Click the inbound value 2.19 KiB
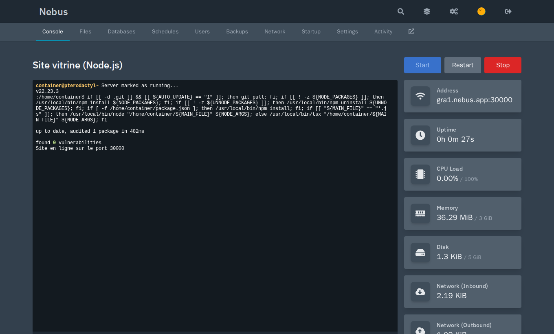554x334 pixels. point(452,296)
